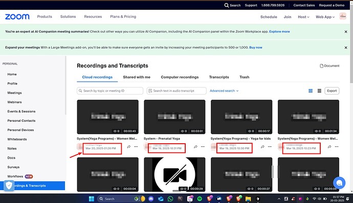
Task: Open Discord from the taskbar
Action: 151,199
